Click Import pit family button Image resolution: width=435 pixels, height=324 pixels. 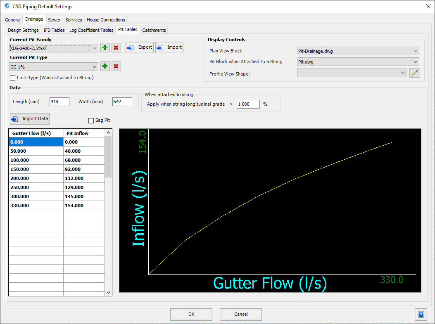[x=169, y=47]
